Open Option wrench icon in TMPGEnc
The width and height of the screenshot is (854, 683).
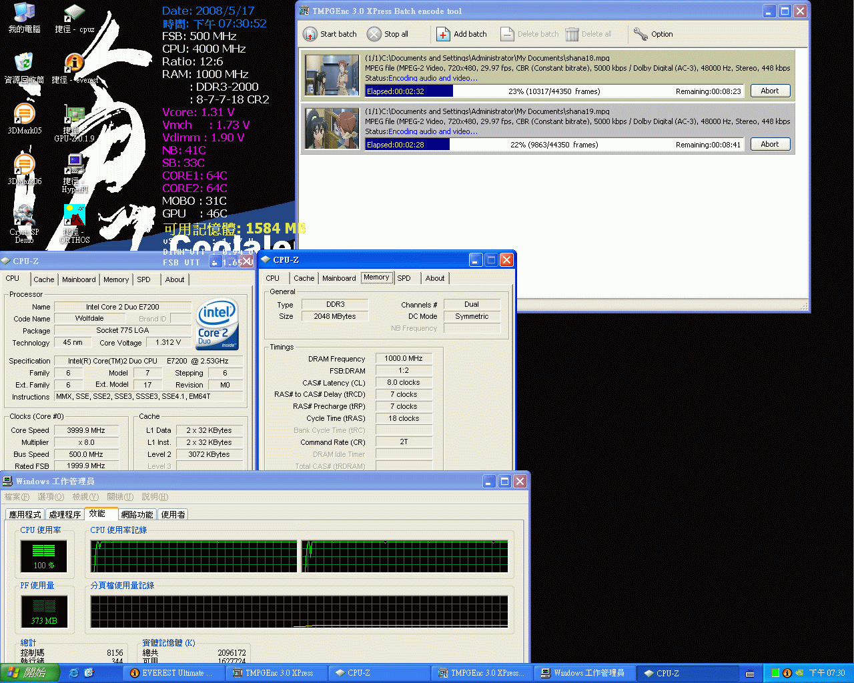click(x=640, y=34)
